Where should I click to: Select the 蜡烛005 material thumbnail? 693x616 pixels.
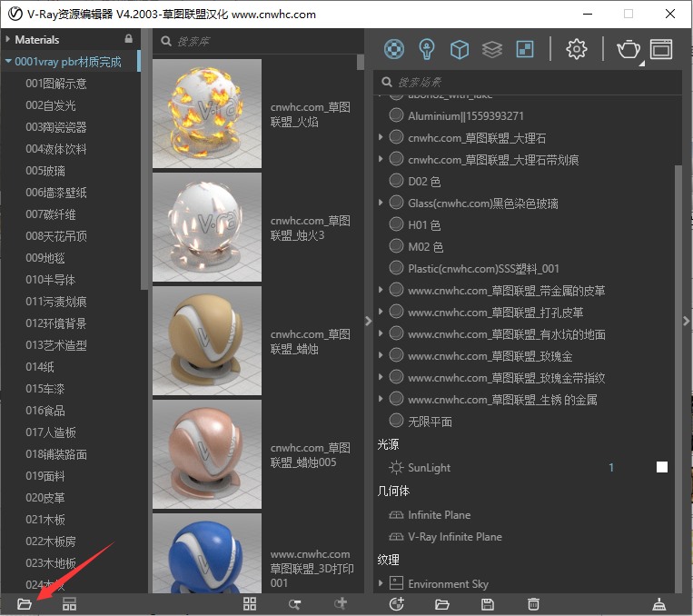(x=207, y=454)
